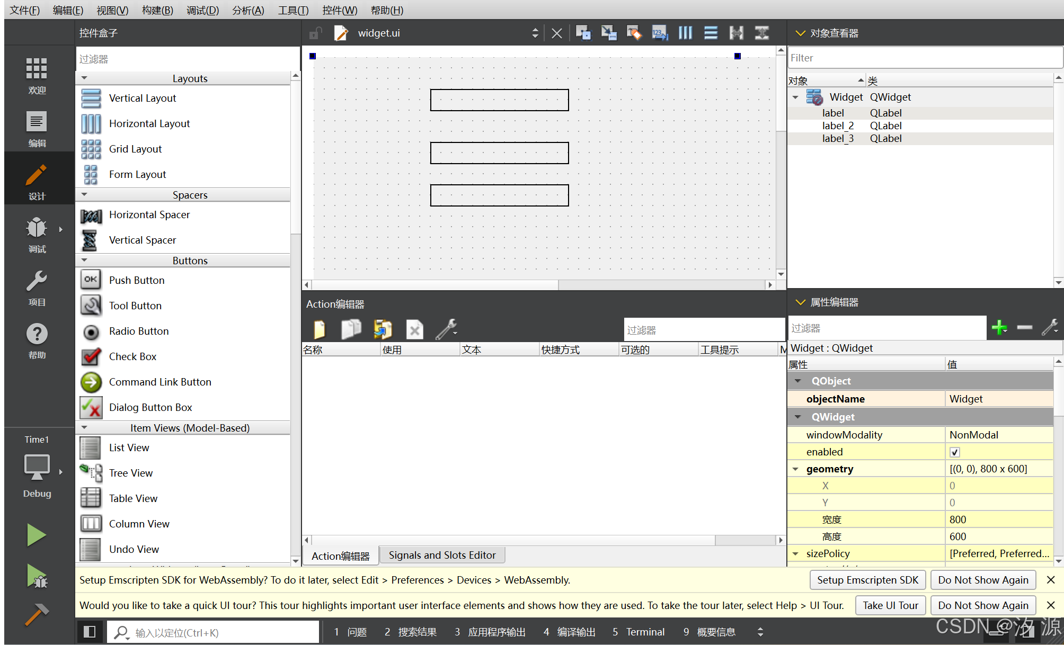Switch to Signals and Slots Editor tab

click(442, 555)
